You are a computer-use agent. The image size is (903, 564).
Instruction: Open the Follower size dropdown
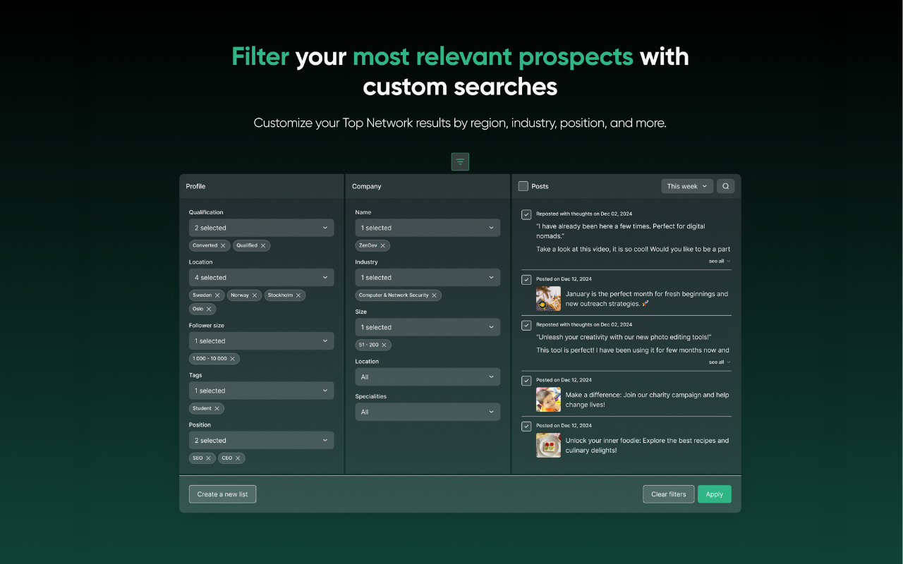click(261, 341)
